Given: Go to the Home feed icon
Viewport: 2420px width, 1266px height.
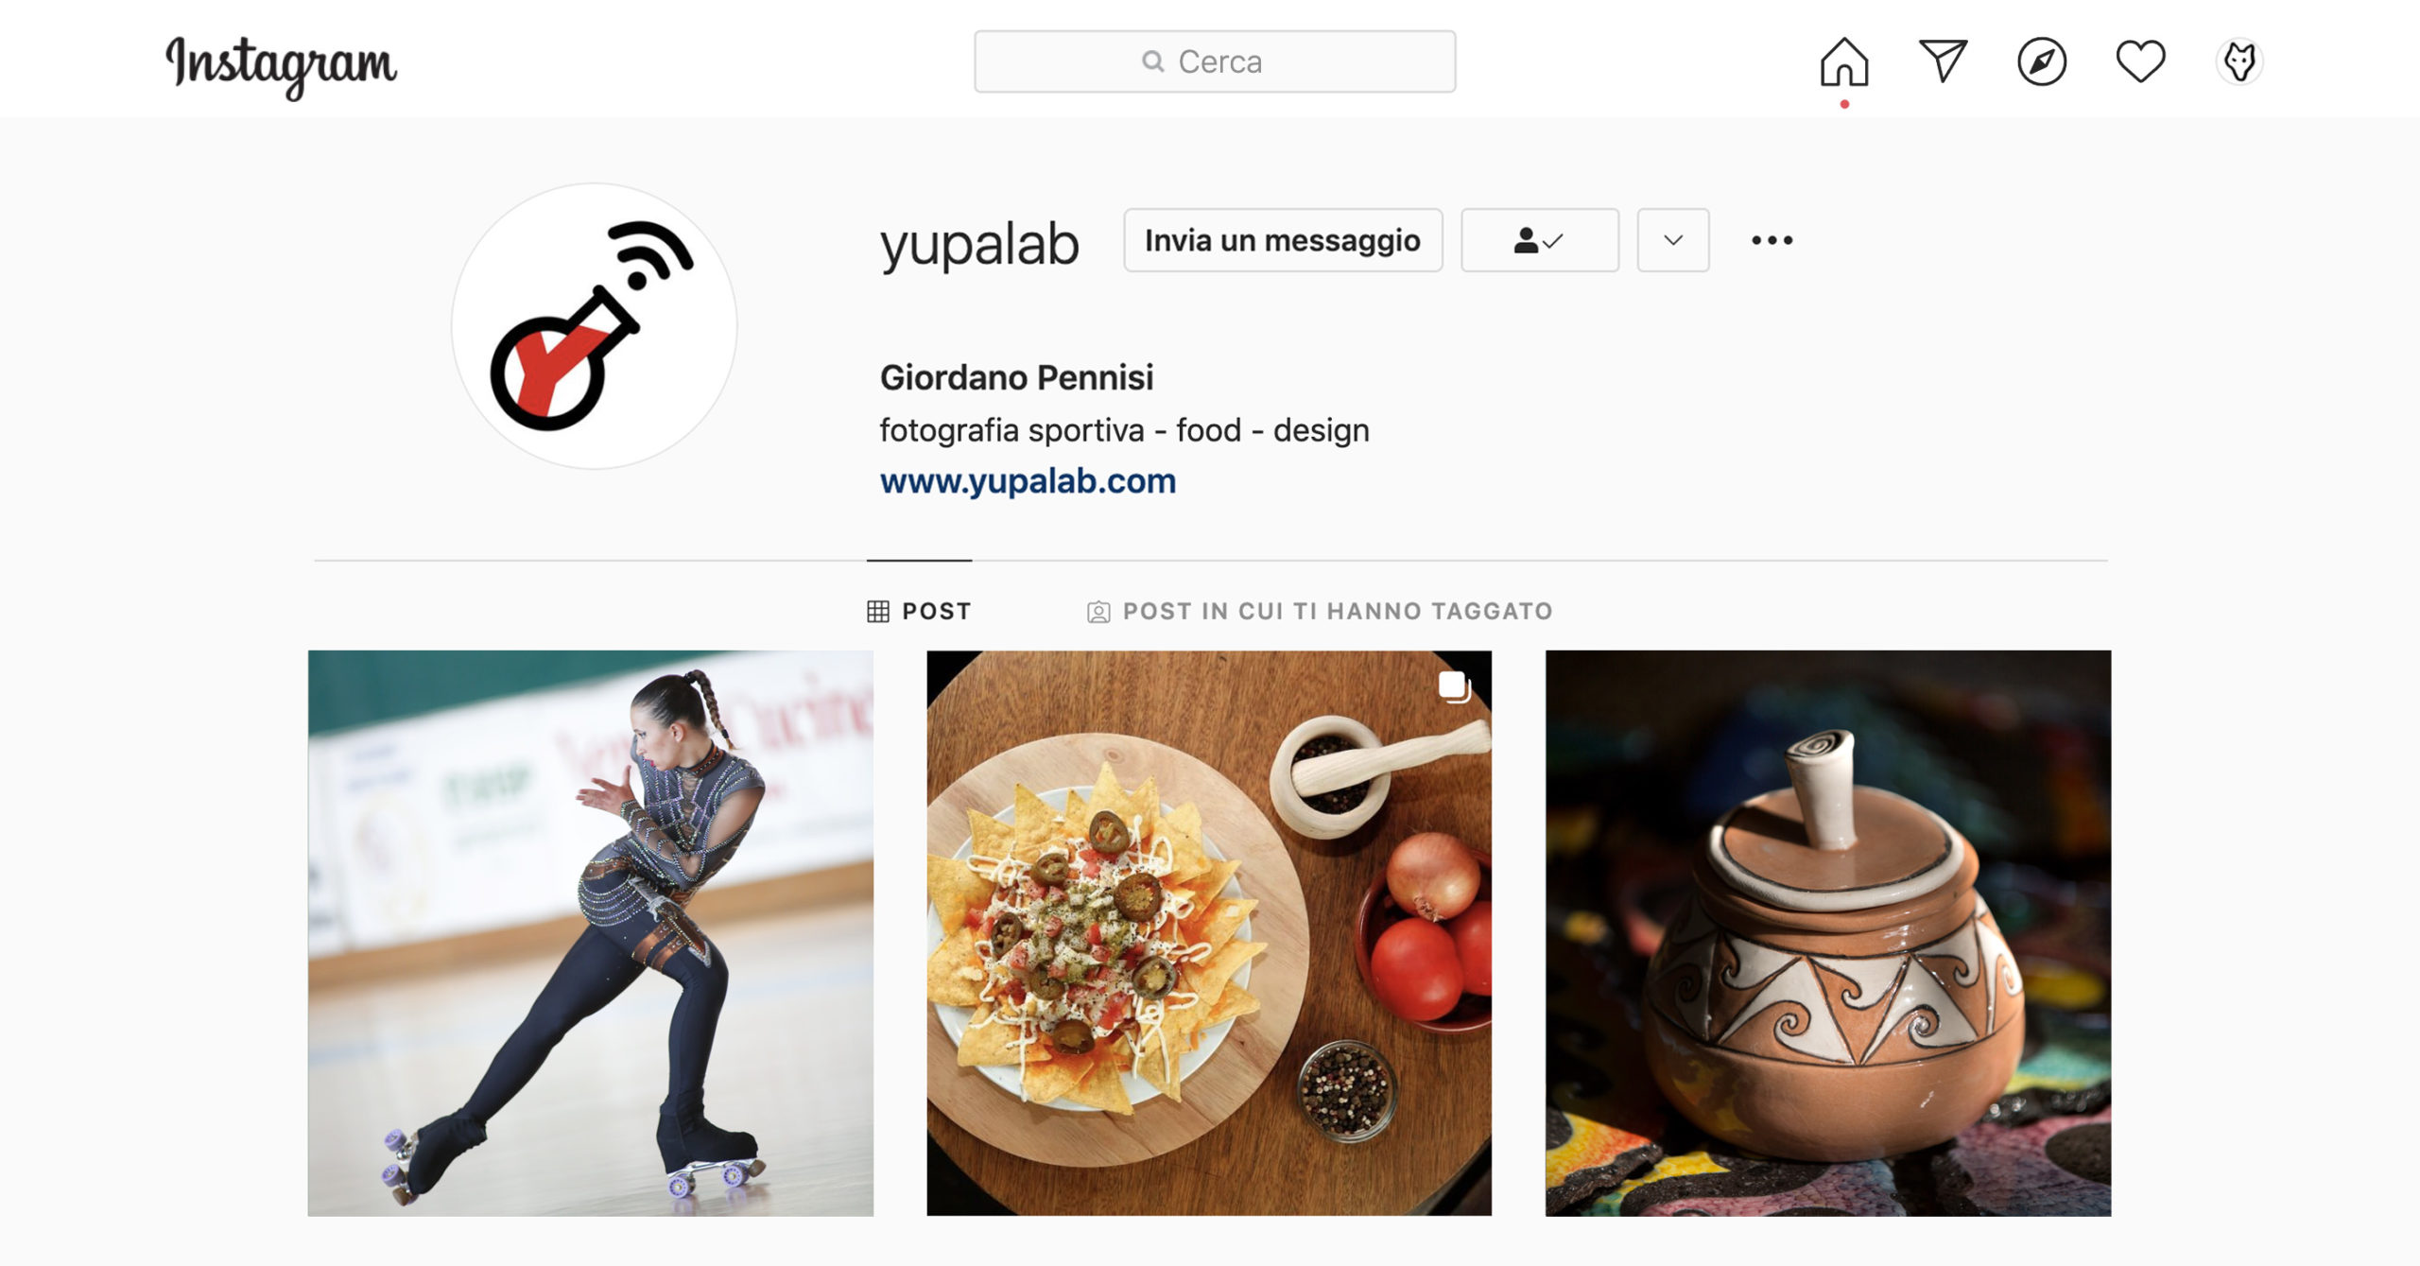Looking at the screenshot, I should coord(1844,62).
